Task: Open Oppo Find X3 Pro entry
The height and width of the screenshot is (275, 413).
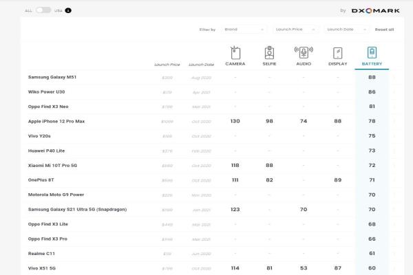Action: click(x=47, y=239)
